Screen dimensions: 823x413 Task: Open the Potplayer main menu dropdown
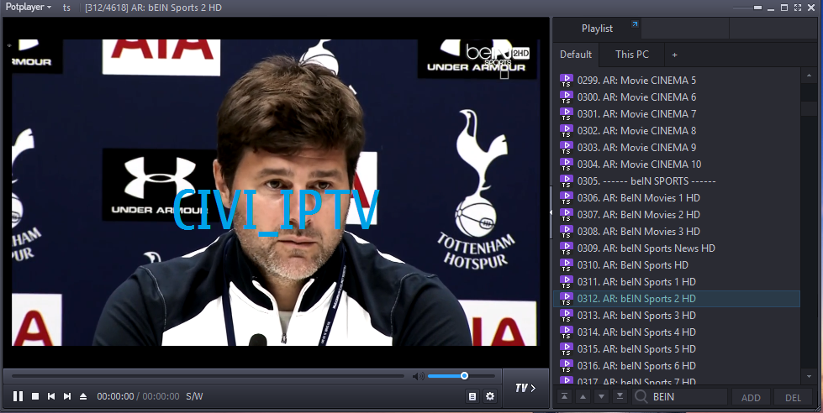click(29, 7)
